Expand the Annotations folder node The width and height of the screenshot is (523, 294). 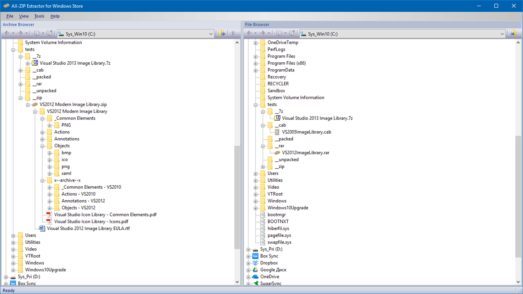[42, 139]
